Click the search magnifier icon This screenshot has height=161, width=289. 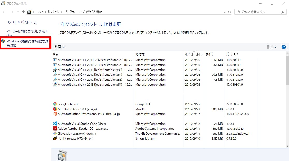[x=283, y=12]
